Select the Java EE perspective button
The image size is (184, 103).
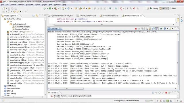tap(164, 8)
